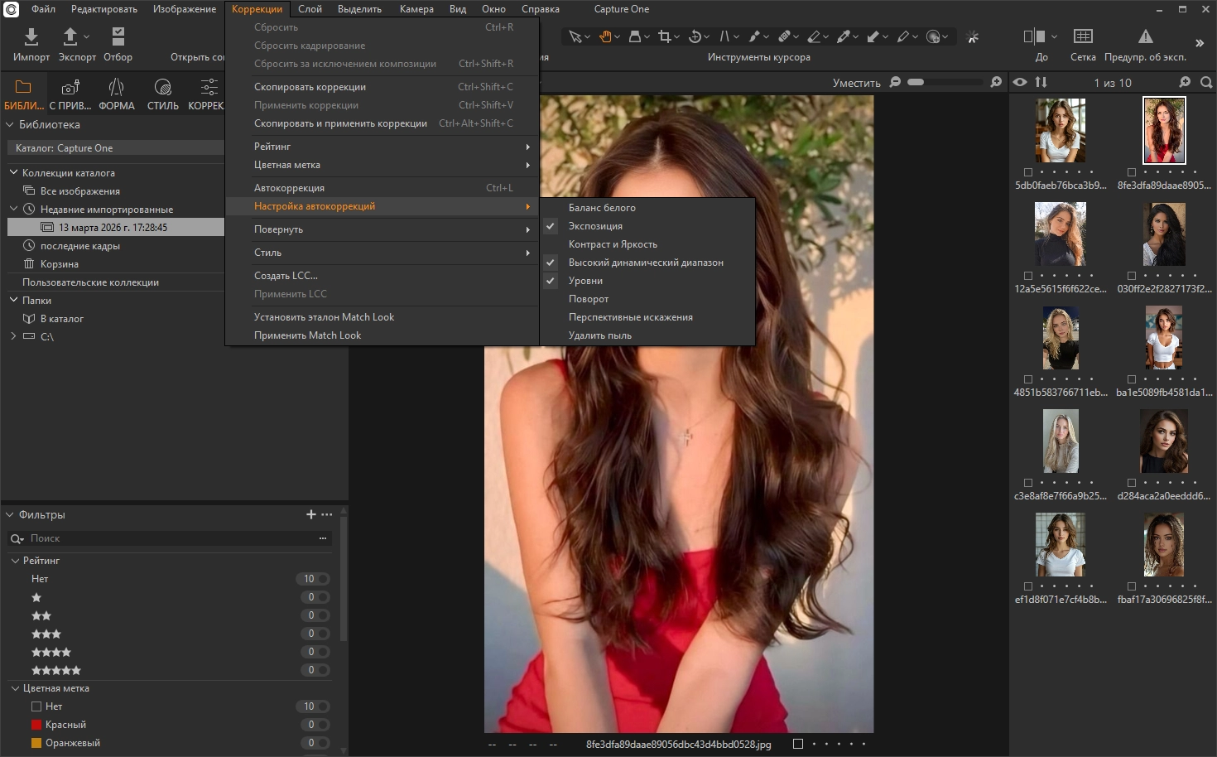Click the Поиск filter search field
The image size is (1217, 757).
pos(166,538)
